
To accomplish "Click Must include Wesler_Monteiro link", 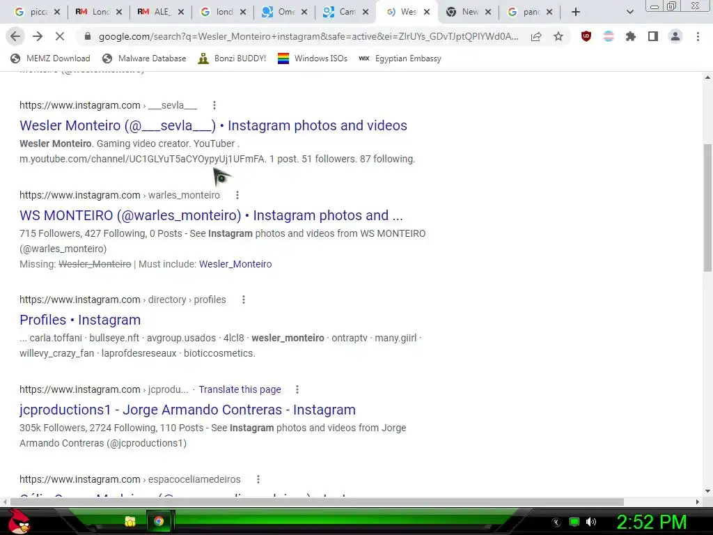I will [x=235, y=264].
